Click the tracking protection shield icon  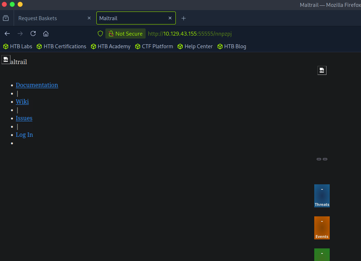click(x=100, y=33)
